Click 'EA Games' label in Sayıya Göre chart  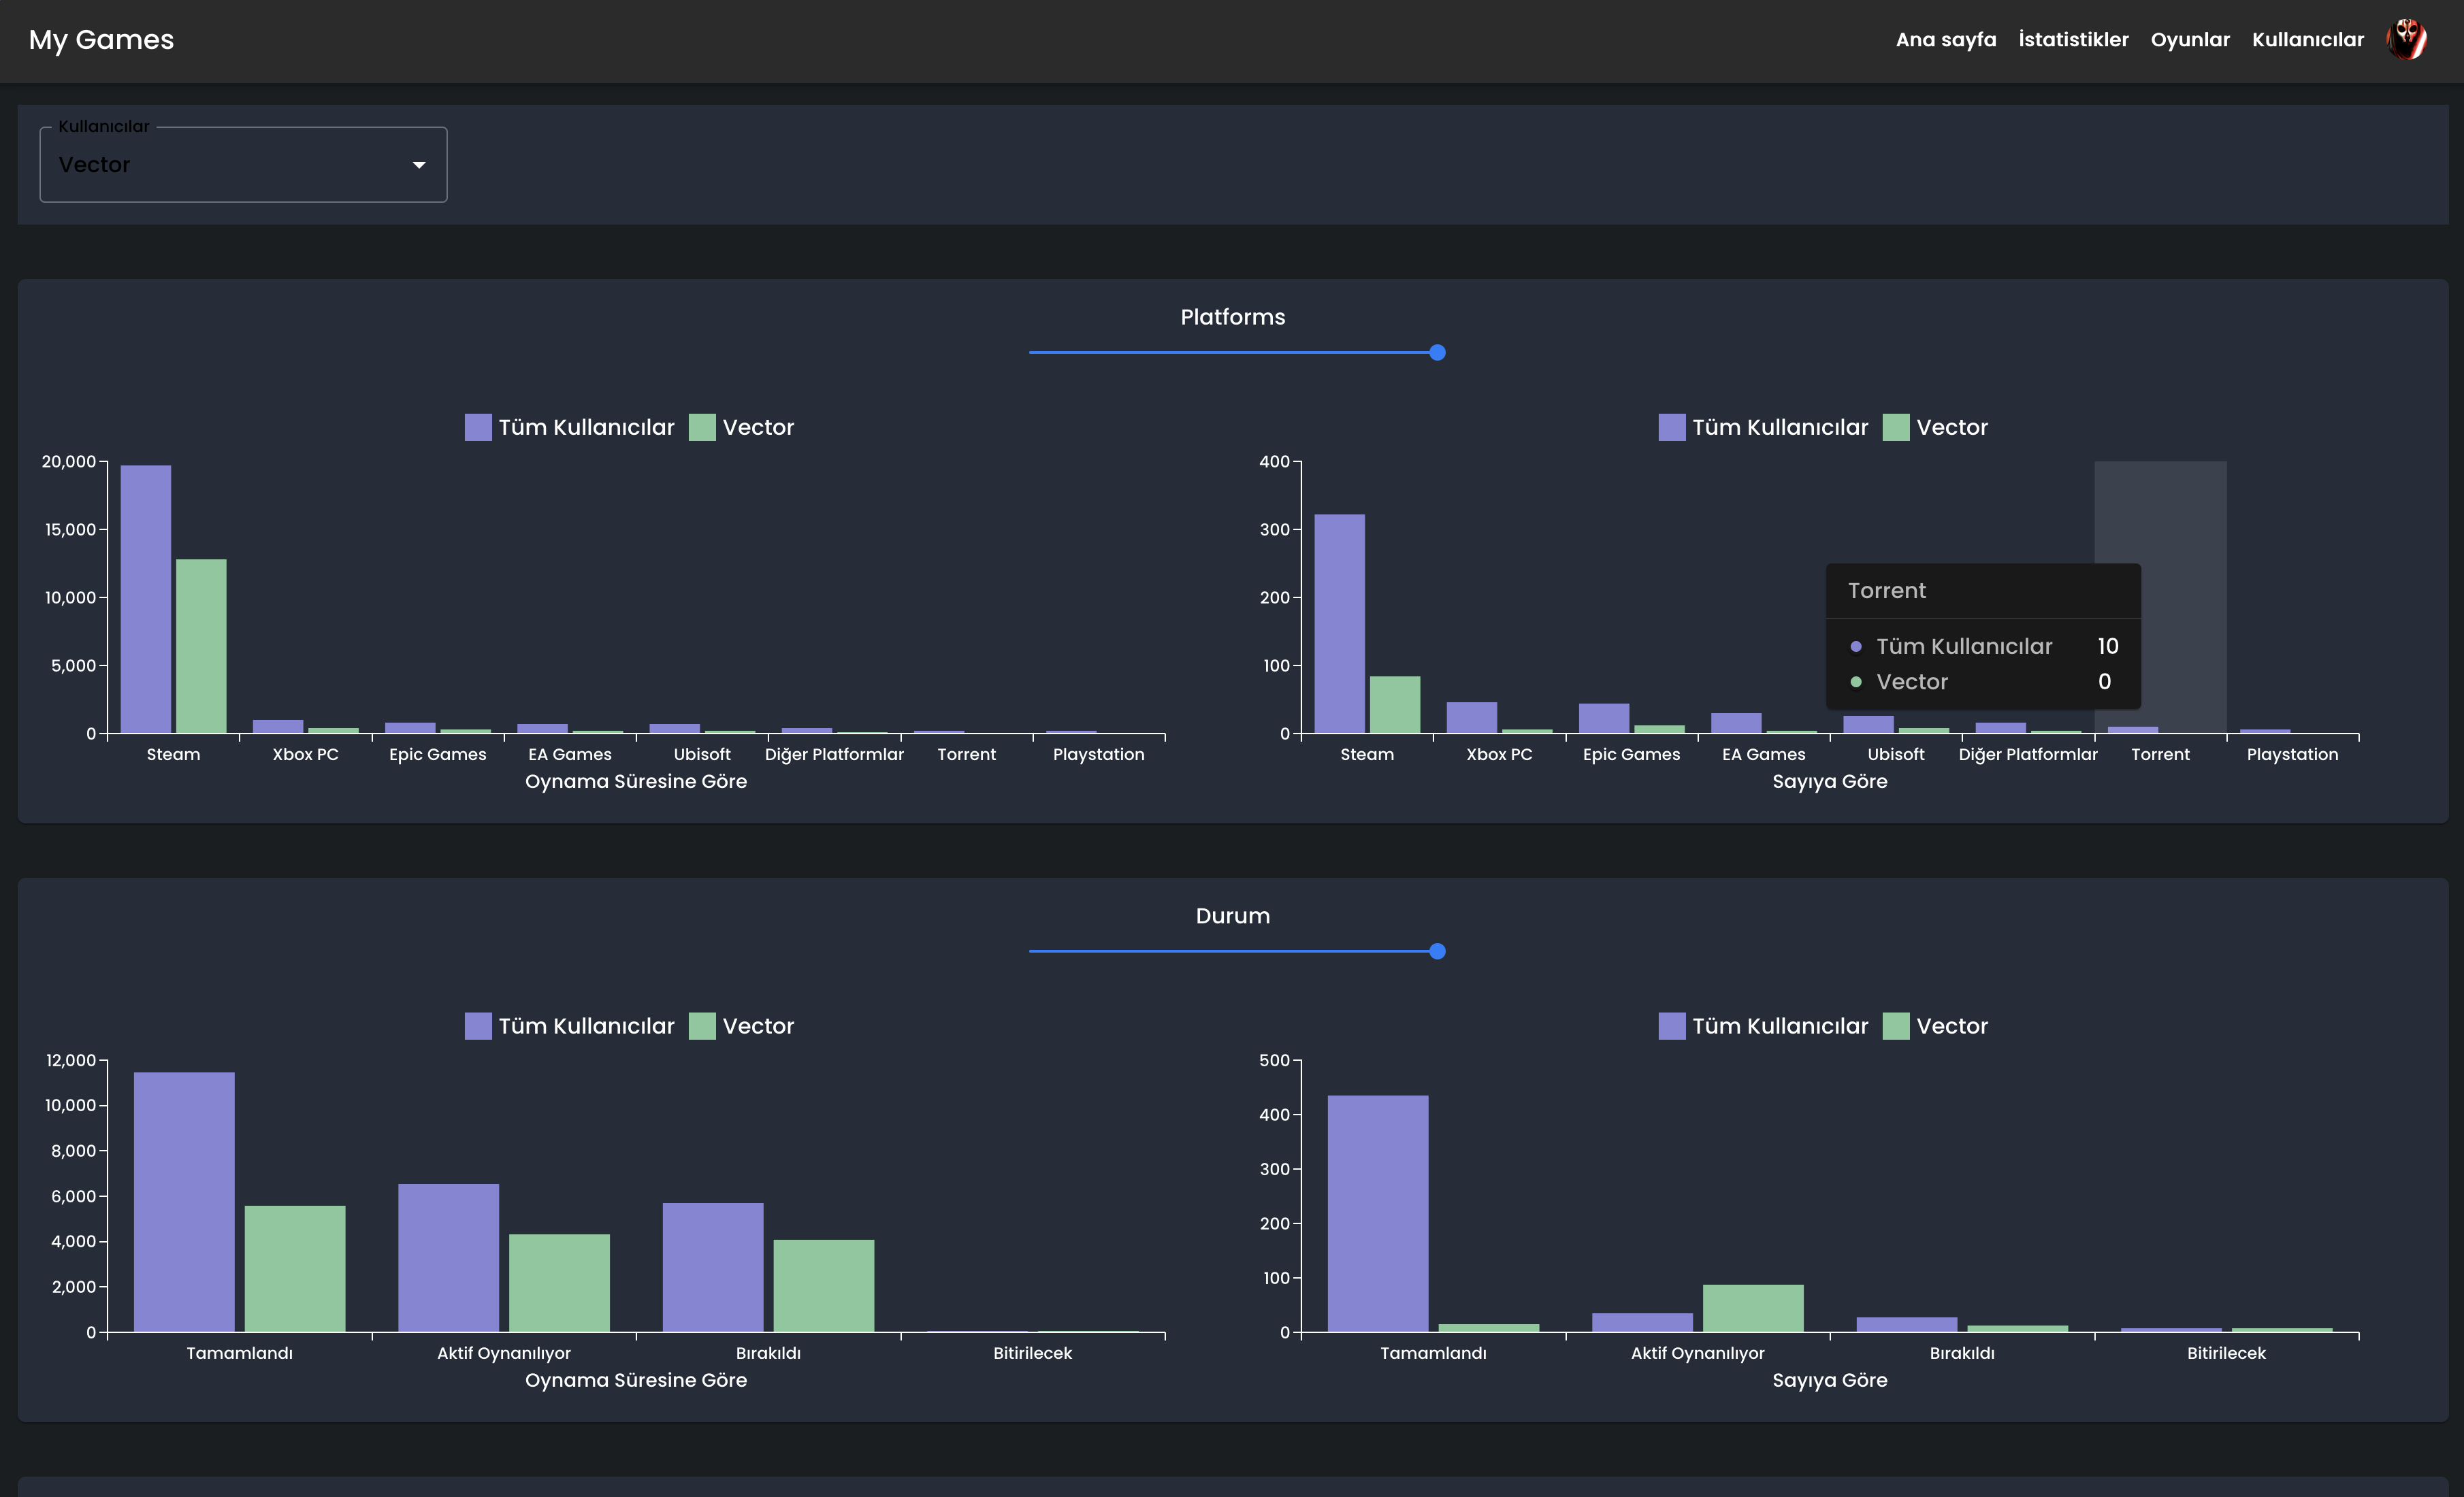click(x=1763, y=754)
